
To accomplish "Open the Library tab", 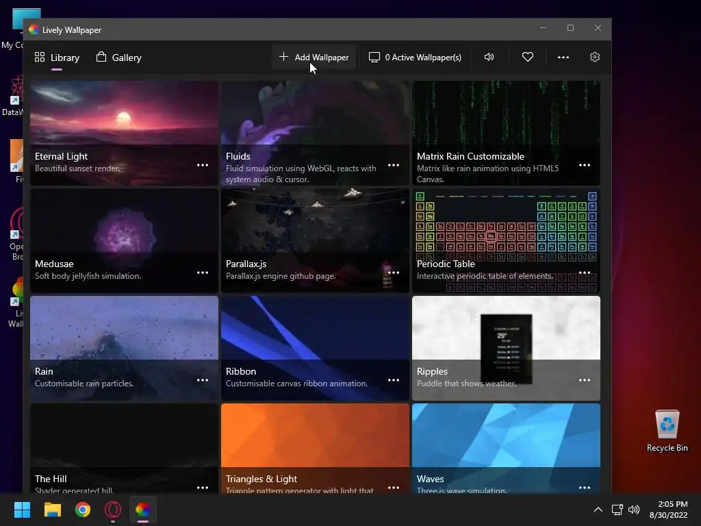I will click(x=57, y=58).
